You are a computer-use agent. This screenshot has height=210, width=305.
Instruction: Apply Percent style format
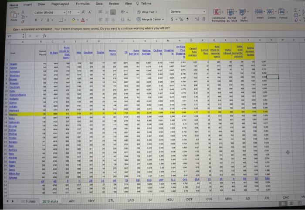[x=181, y=19]
